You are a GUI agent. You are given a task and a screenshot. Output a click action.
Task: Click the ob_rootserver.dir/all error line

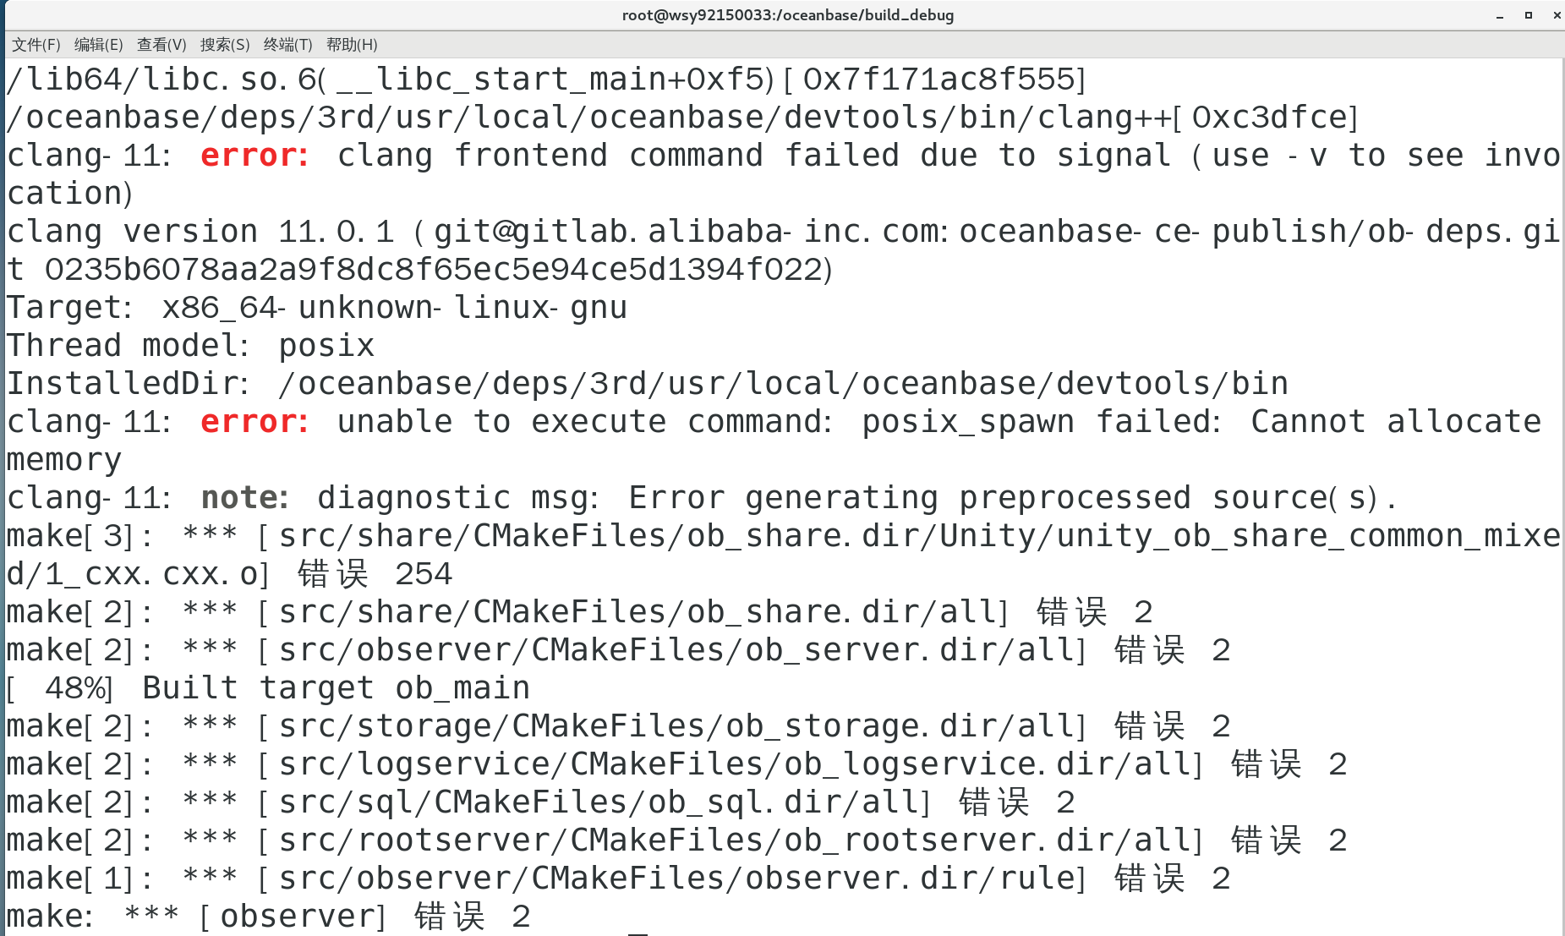point(676,840)
